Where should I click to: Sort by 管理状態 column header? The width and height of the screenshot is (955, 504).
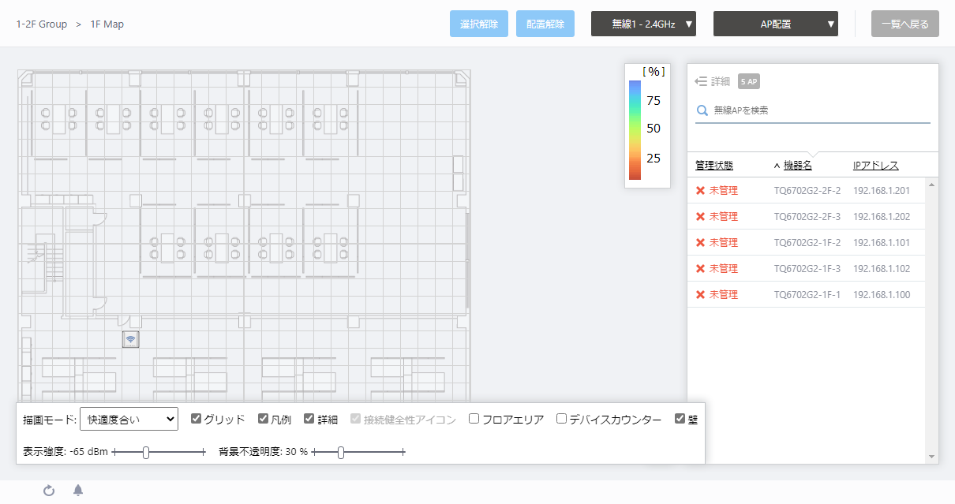(714, 165)
